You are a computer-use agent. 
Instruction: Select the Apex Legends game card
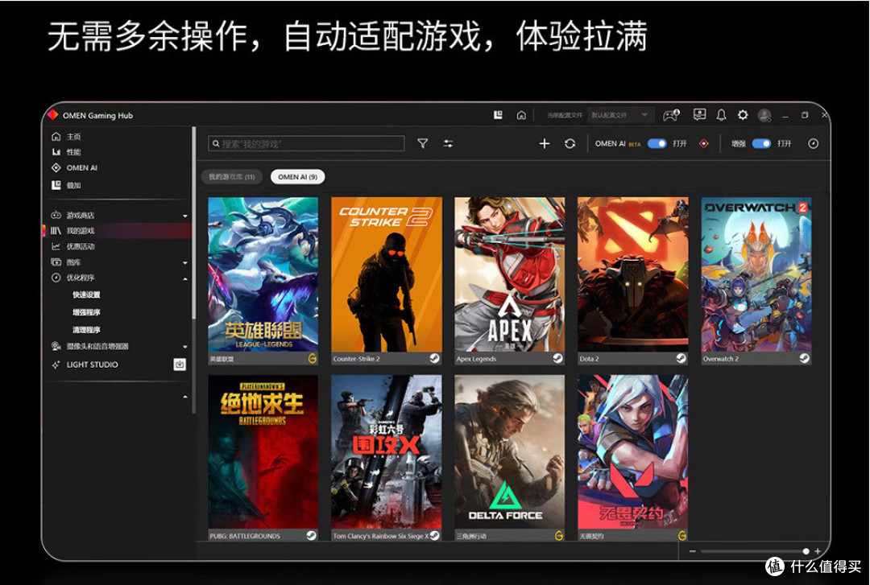[x=509, y=281]
